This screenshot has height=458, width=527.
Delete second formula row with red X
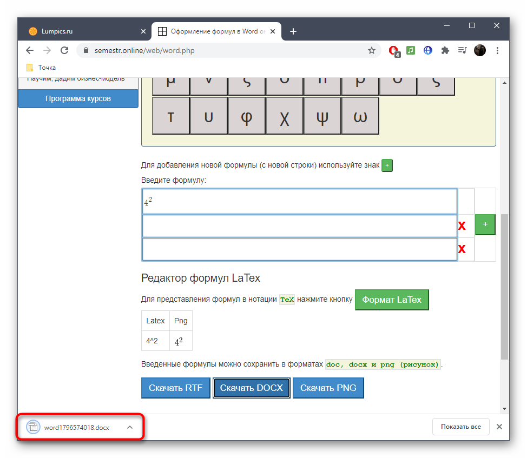pos(462,226)
